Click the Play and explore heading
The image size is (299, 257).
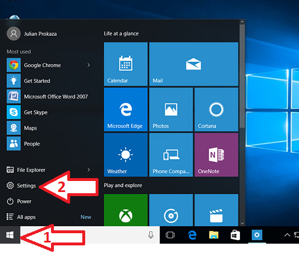click(123, 185)
